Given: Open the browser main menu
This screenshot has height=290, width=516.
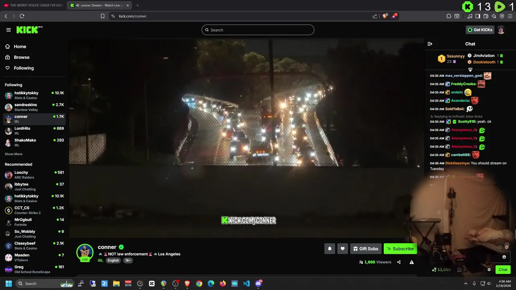Looking at the screenshot, I should 510,16.
